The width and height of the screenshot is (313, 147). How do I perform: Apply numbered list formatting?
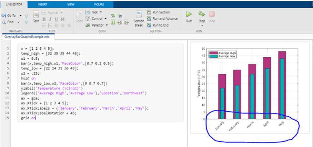tap(50, 25)
